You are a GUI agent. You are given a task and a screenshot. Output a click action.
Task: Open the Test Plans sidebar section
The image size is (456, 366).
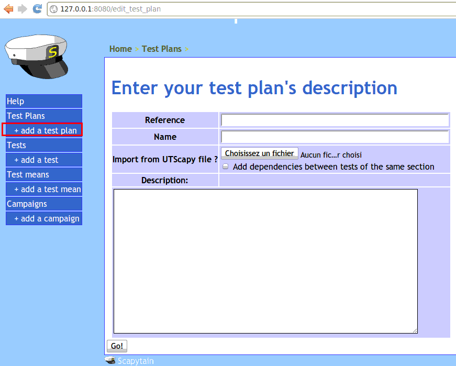click(44, 116)
